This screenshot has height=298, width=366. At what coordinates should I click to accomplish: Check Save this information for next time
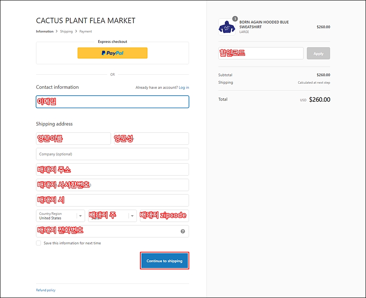click(x=38, y=243)
